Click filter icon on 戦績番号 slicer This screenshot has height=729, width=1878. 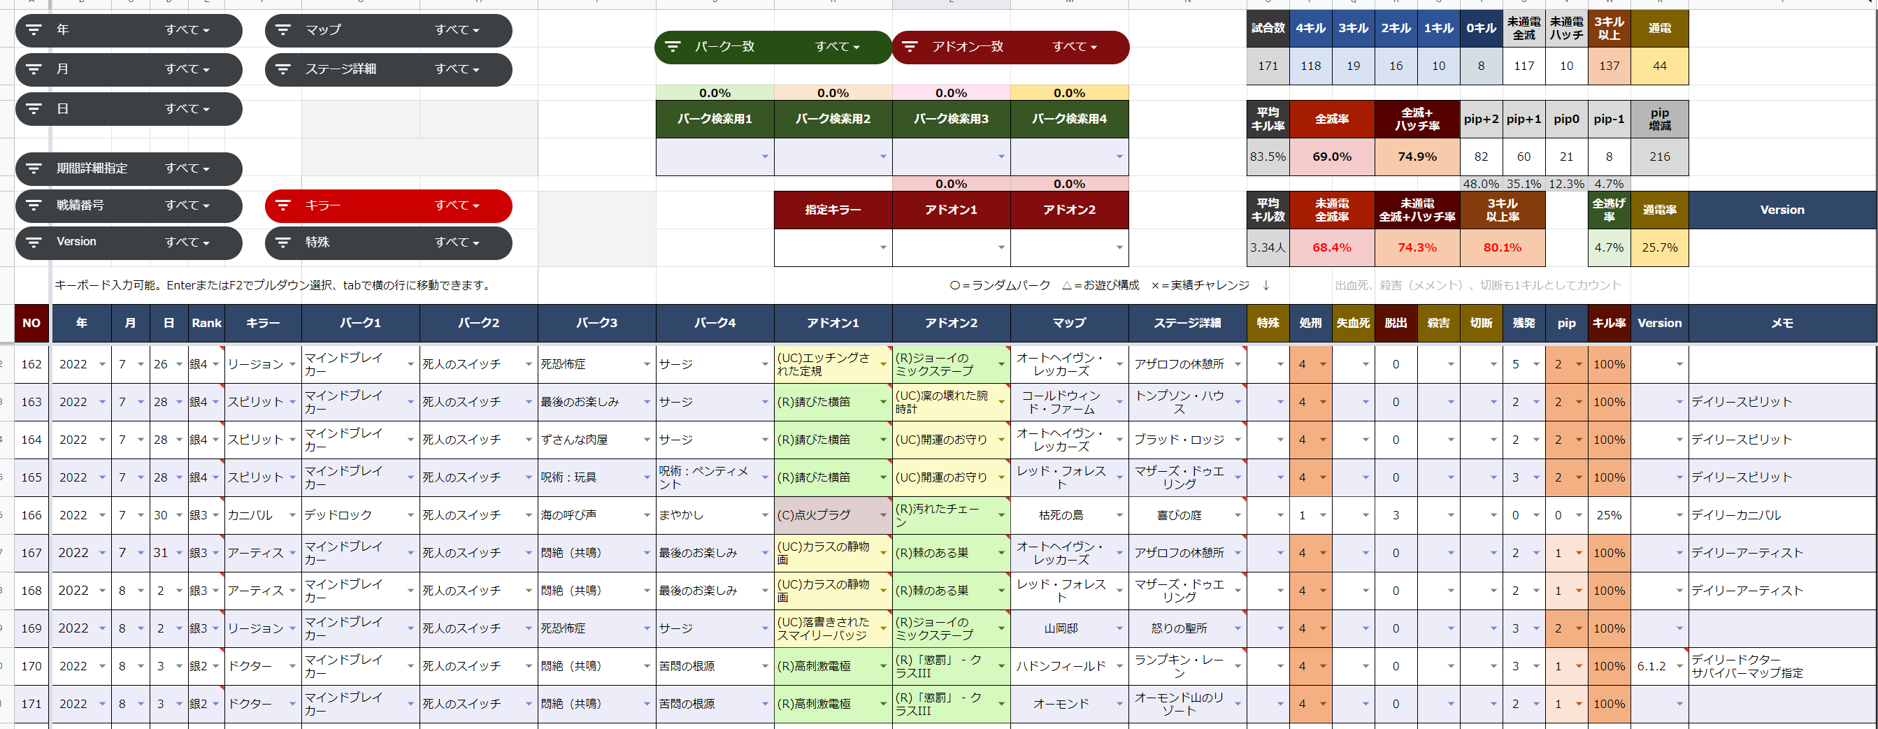click(x=34, y=205)
